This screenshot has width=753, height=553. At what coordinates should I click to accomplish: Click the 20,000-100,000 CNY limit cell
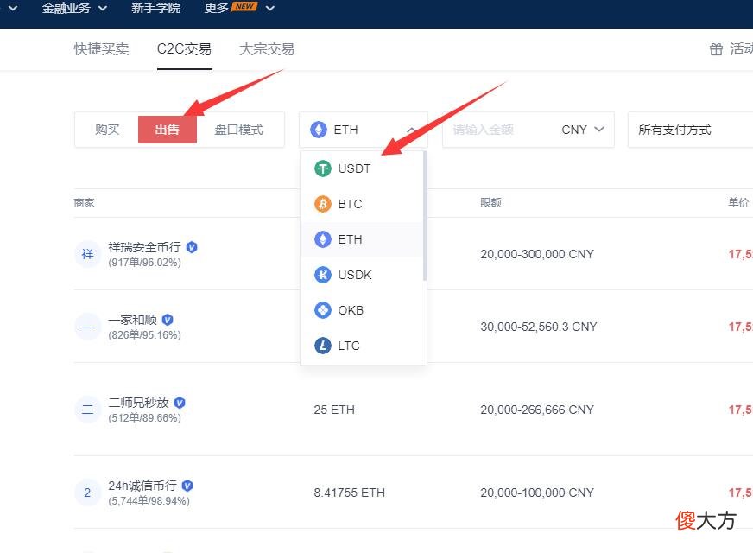click(x=537, y=493)
